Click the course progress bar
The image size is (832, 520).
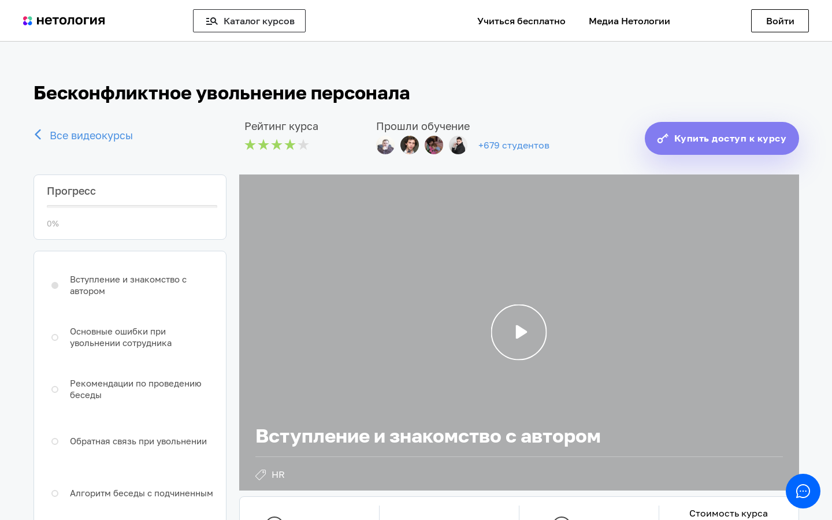(132, 206)
